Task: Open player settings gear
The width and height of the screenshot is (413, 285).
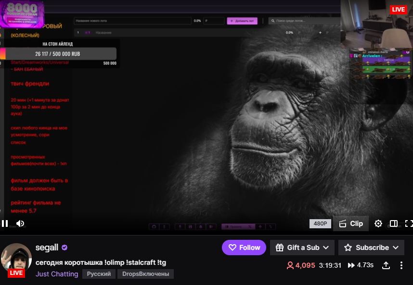Action: pyautogui.click(x=378, y=223)
